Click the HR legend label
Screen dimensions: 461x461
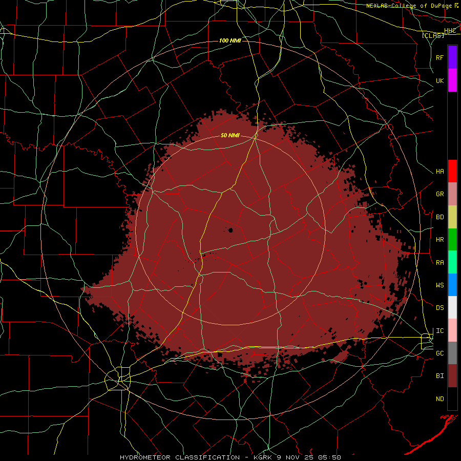pyautogui.click(x=439, y=240)
